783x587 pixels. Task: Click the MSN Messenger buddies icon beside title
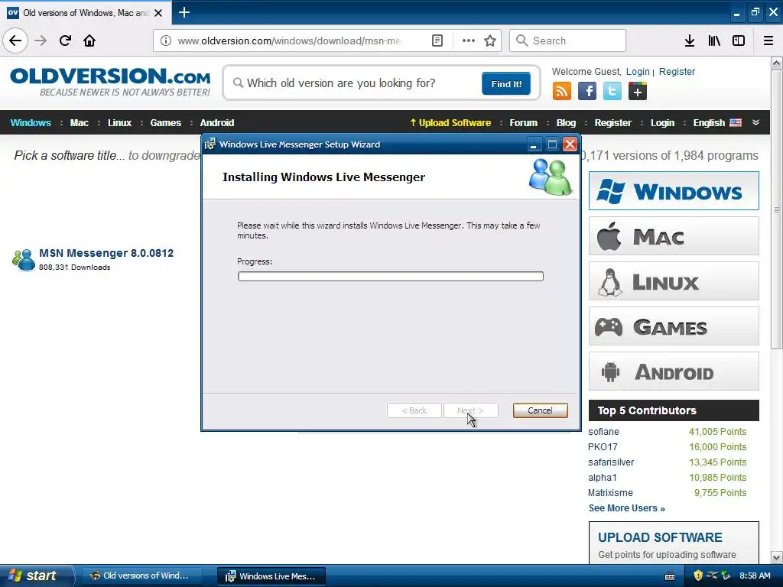[24, 260]
